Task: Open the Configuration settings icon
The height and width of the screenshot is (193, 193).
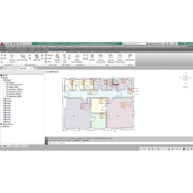Action: (130, 57)
